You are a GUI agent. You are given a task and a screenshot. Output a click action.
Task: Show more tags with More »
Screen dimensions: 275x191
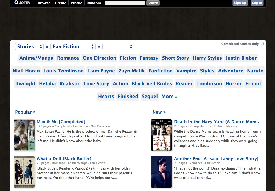(170, 96)
